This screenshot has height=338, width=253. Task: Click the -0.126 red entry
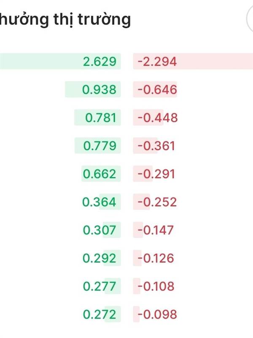point(156,258)
